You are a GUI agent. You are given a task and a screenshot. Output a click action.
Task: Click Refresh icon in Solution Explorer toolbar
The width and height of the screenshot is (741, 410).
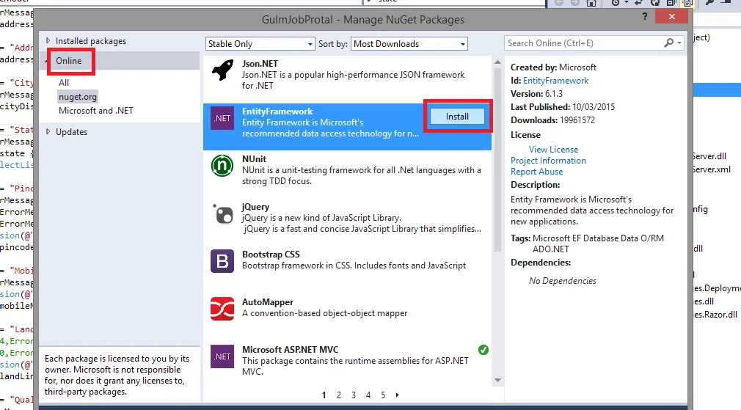(x=654, y=3)
